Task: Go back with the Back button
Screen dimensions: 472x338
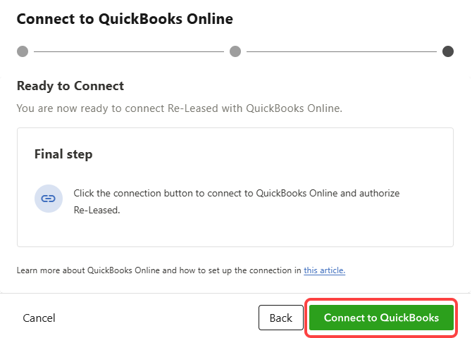Action: [x=280, y=318]
